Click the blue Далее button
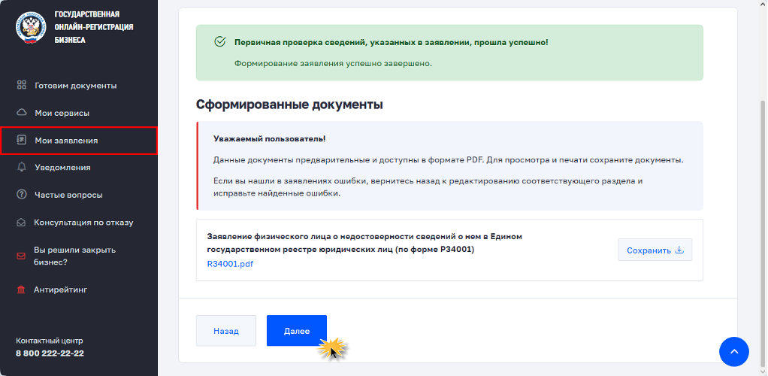Viewport: 768px width, 376px height. pos(296,331)
